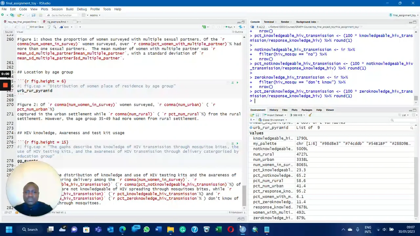
Task: Click the insert code chunk icon
Action: click(204, 27)
